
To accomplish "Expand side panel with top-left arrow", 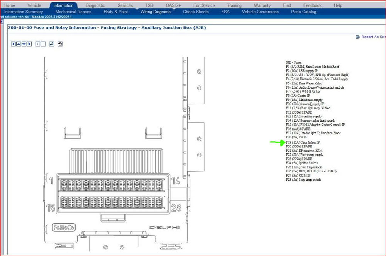I will tap(2, 22).
